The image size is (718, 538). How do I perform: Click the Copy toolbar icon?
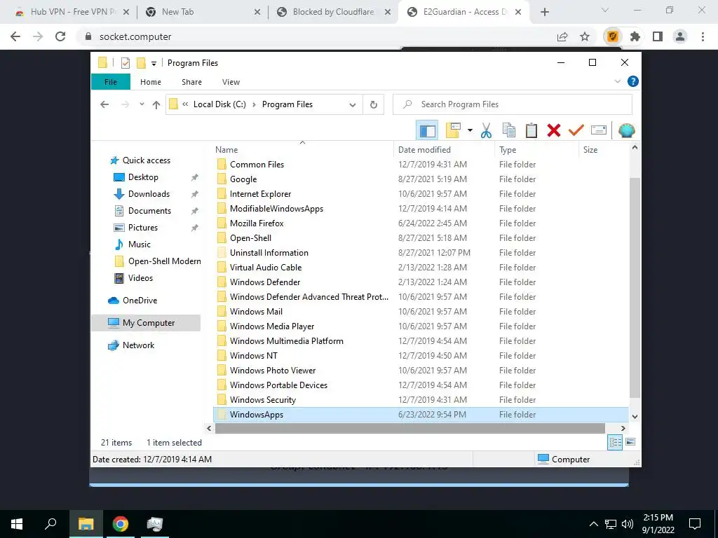click(509, 131)
